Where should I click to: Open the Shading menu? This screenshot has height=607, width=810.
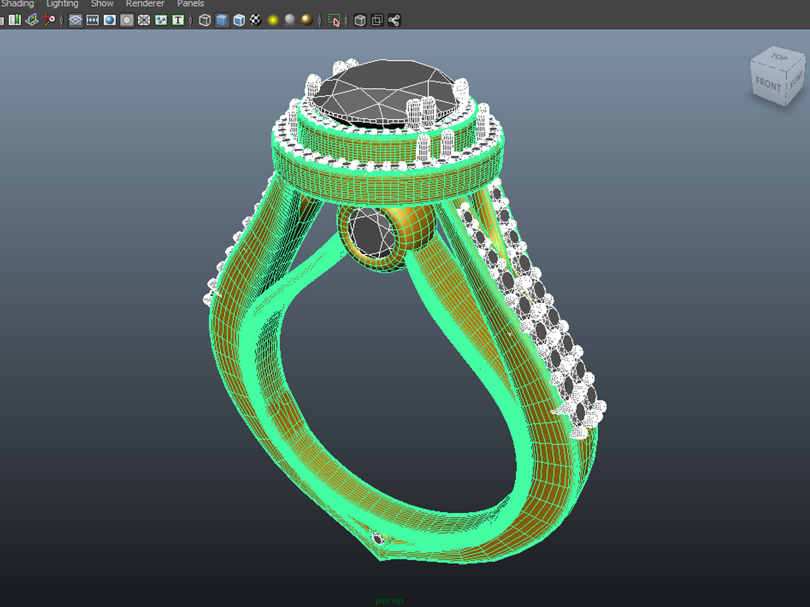point(18,4)
